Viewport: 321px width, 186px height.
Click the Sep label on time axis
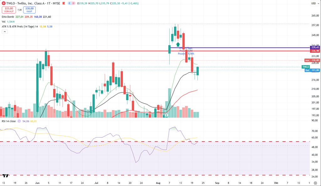pyautogui.click(x=217, y=183)
